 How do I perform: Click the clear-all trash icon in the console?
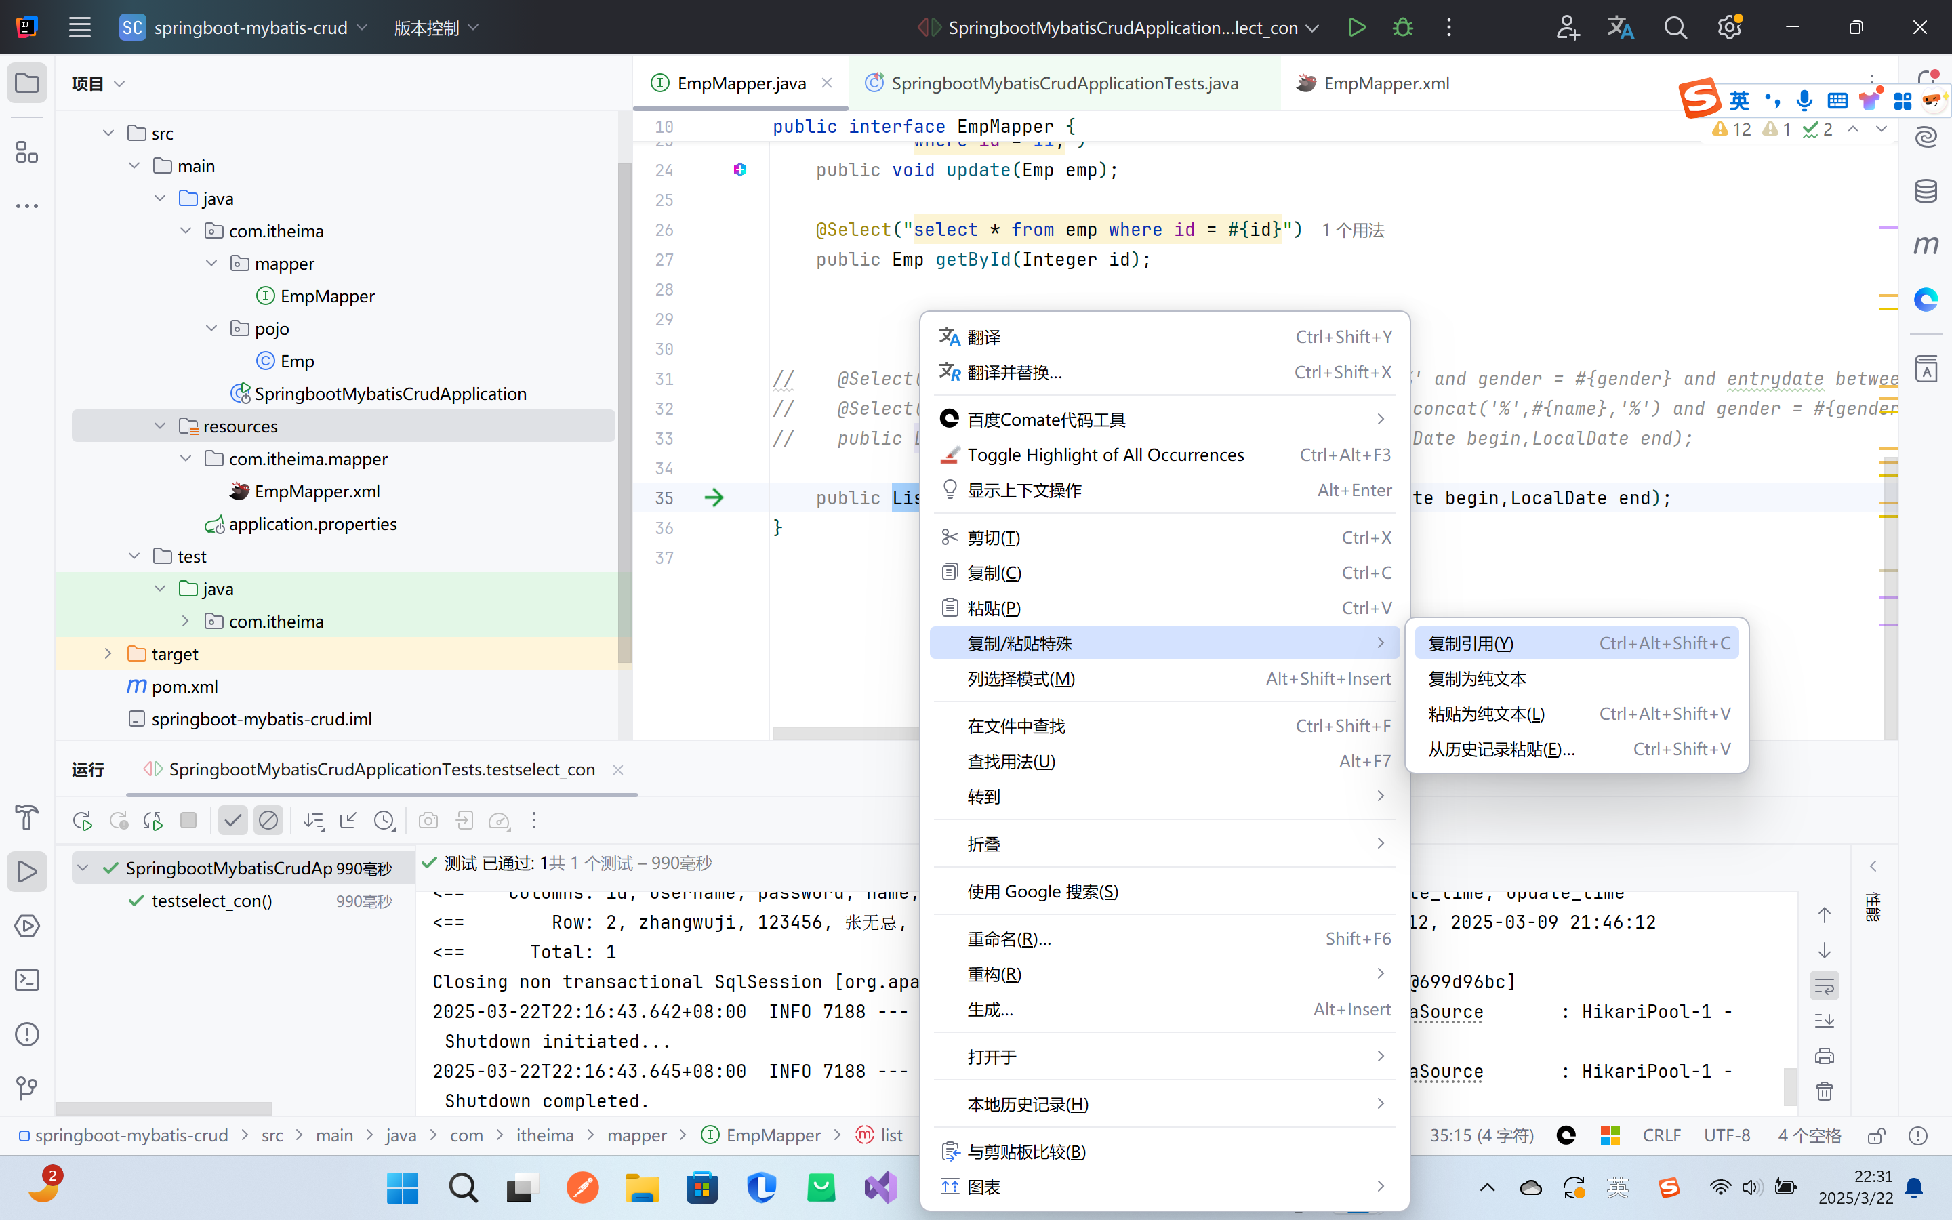point(1825,1092)
